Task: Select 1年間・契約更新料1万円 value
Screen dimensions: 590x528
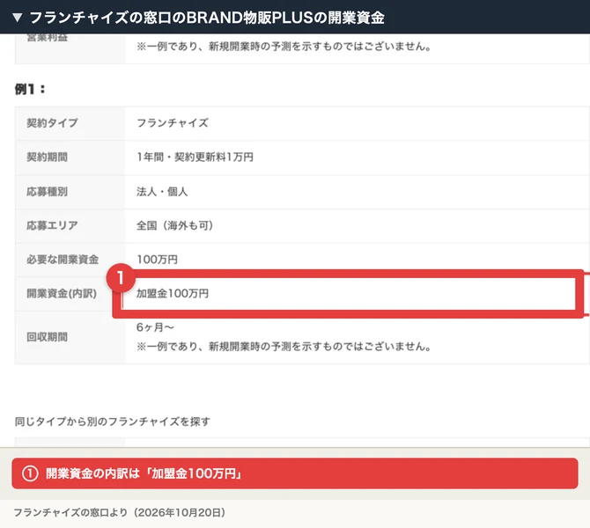Action: (x=195, y=157)
